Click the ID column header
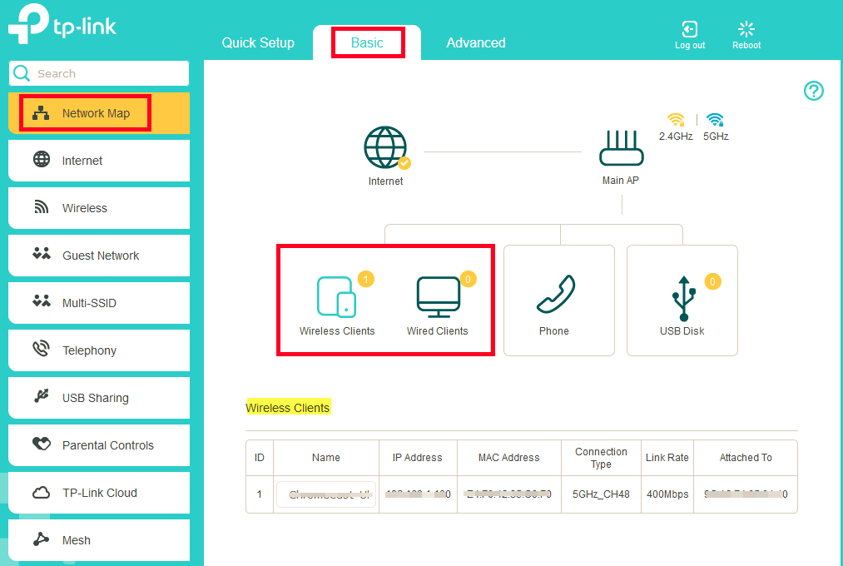Viewport: 843px width, 566px height. coord(259,458)
